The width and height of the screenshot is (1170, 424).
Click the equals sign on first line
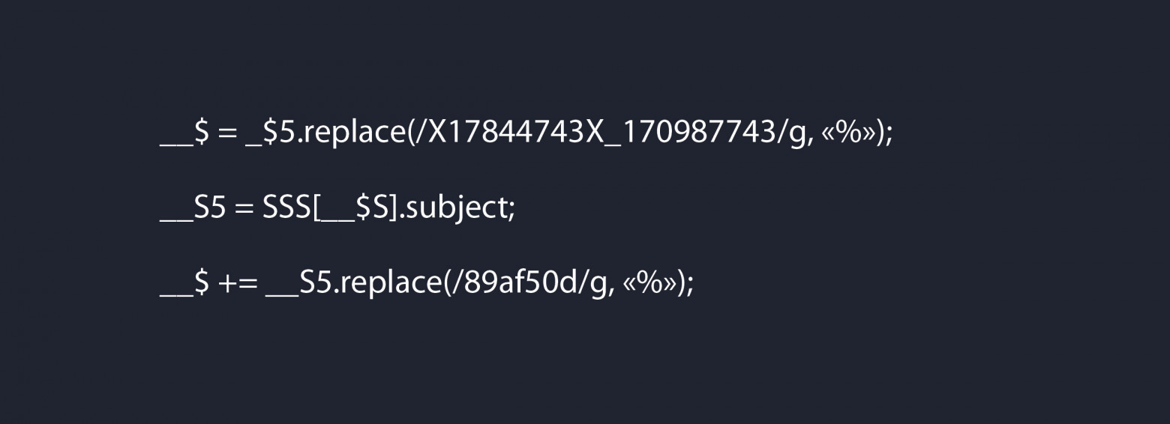[226, 133]
